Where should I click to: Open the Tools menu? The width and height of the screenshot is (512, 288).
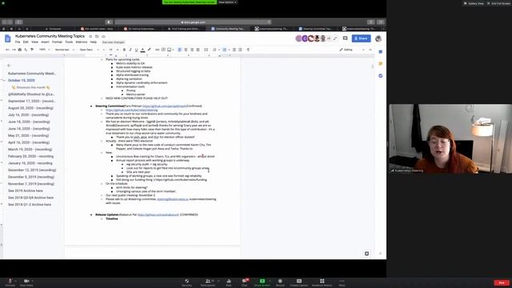click(x=69, y=42)
